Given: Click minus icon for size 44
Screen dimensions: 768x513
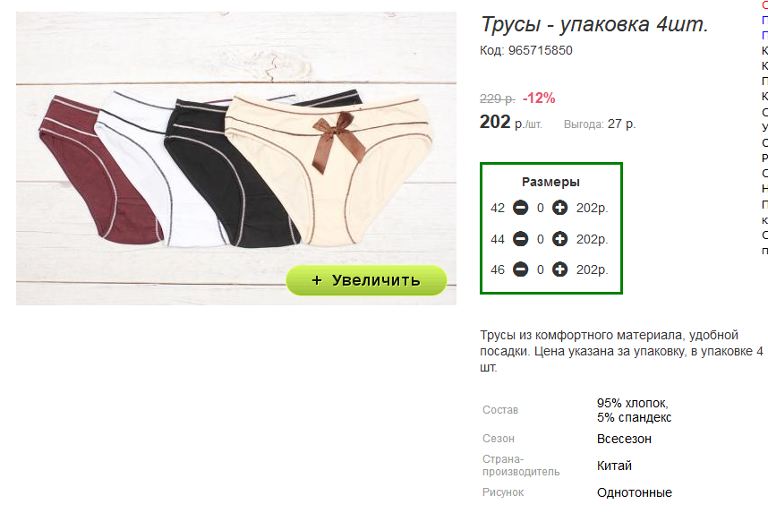Looking at the screenshot, I should pyautogui.click(x=520, y=239).
